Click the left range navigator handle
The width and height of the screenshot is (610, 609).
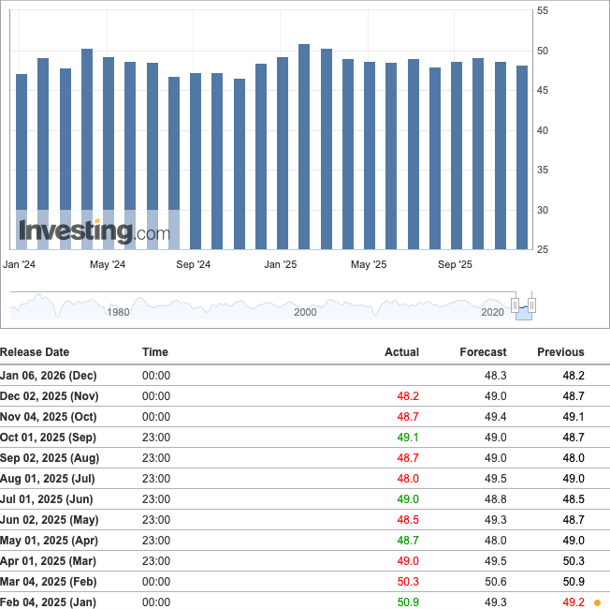[515, 305]
